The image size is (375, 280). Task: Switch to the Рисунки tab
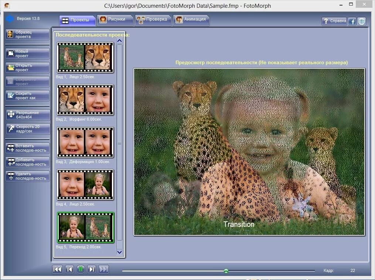pyautogui.click(x=115, y=20)
